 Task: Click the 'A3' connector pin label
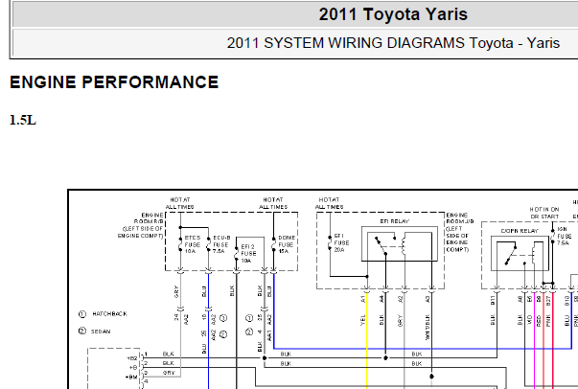click(428, 299)
